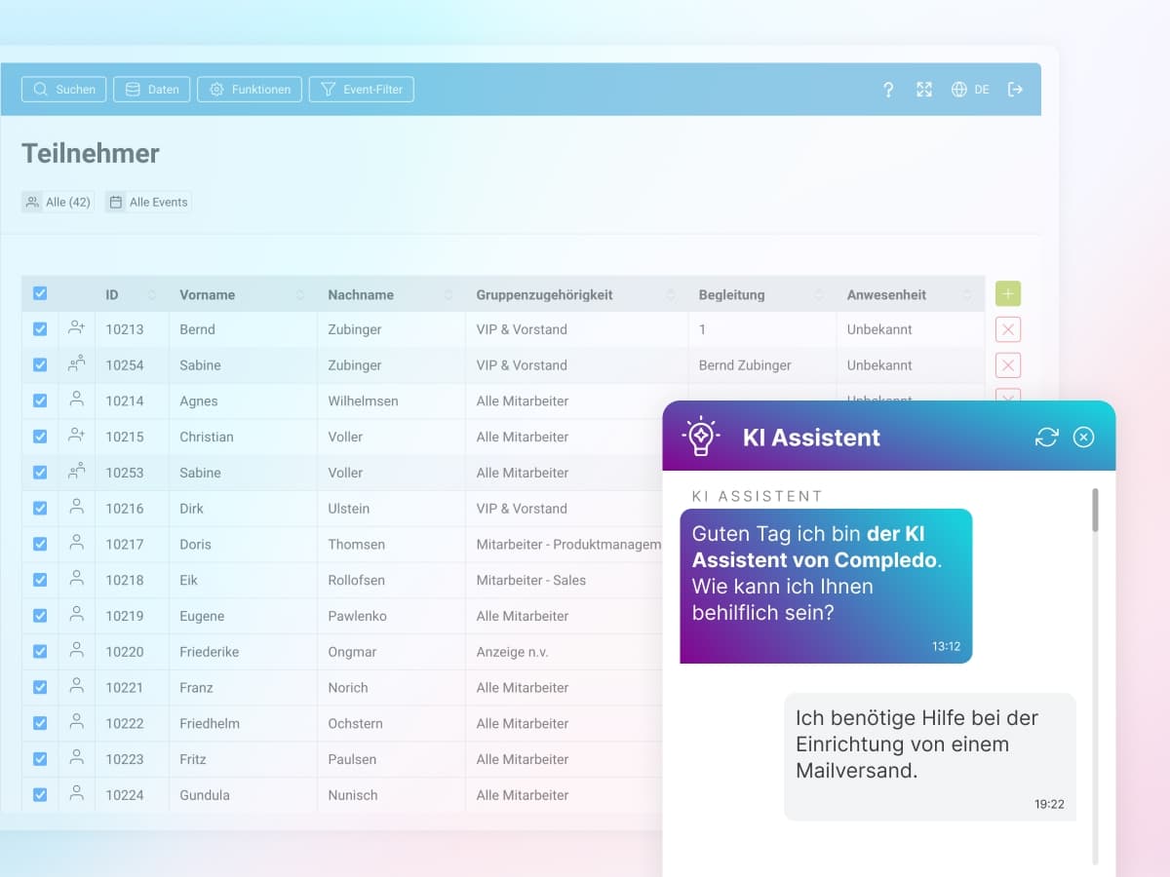Image resolution: width=1170 pixels, height=877 pixels.
Task: Delete Bernd Zubinger with red X button
Action: [1008, 329]
